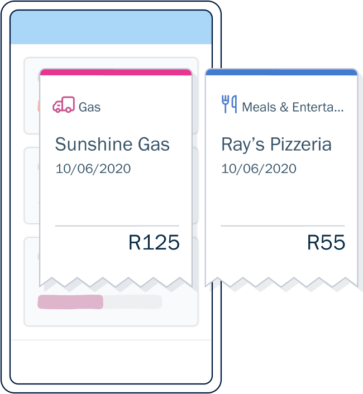
Task: Select the R125 amount
Action: click(x=154, y=242)
